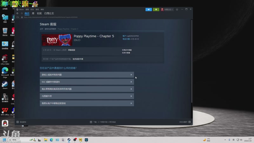Click the Steam icon in the taskbar
This screenshot has height=143, width=254.
pyautogui.click(x=69, y=140)
